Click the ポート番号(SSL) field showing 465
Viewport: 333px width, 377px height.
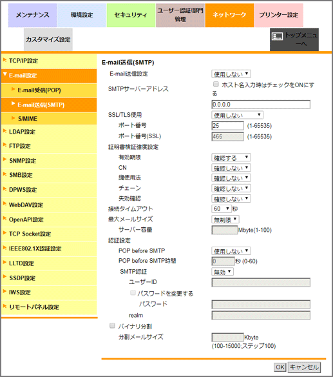coord(227,137)
